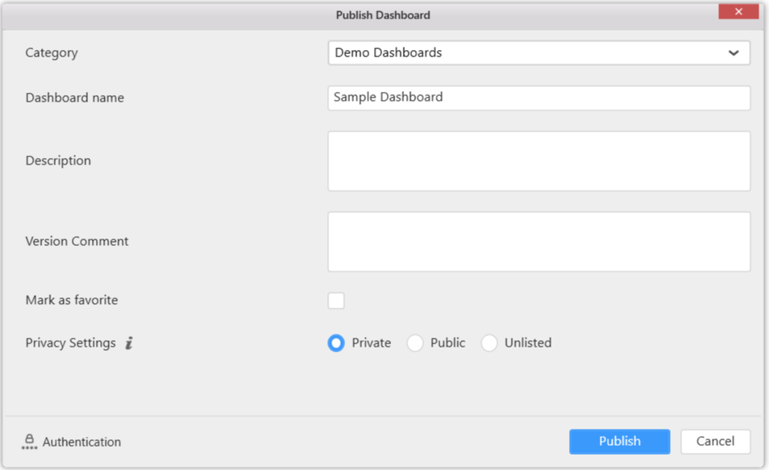Viewport: 769px width, 470px height.
Task: Click the Privacy Settings info icon
Action: [x=129, y=343]
